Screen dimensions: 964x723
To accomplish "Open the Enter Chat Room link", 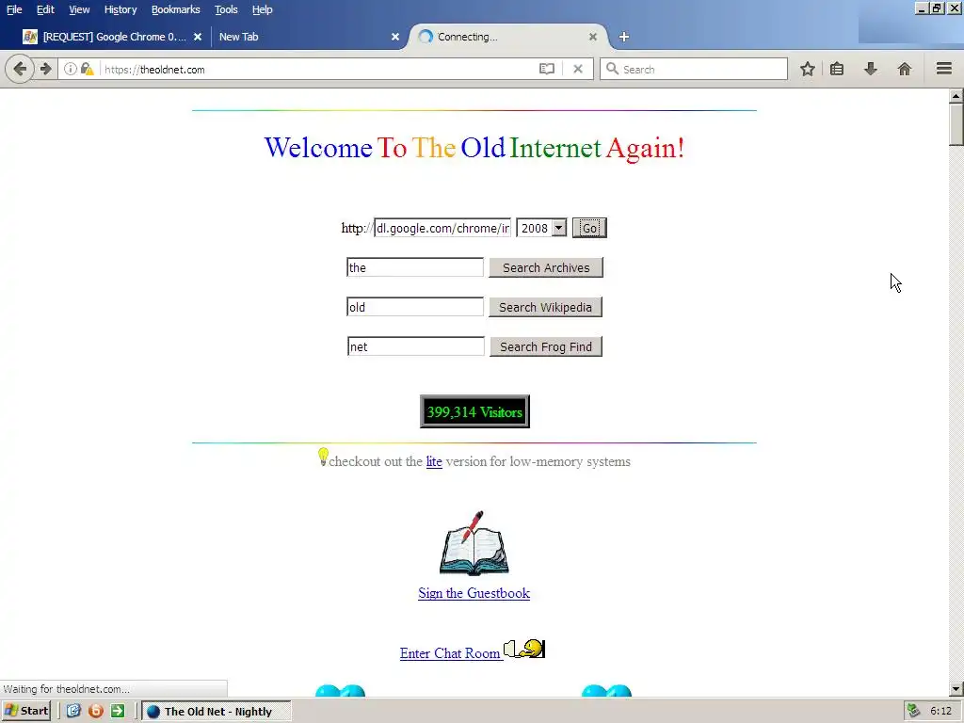I will [450, 653].
